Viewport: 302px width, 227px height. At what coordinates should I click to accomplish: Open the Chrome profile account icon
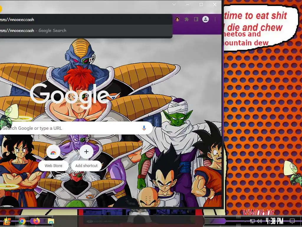pyautogui.click(x=206, y=19)
